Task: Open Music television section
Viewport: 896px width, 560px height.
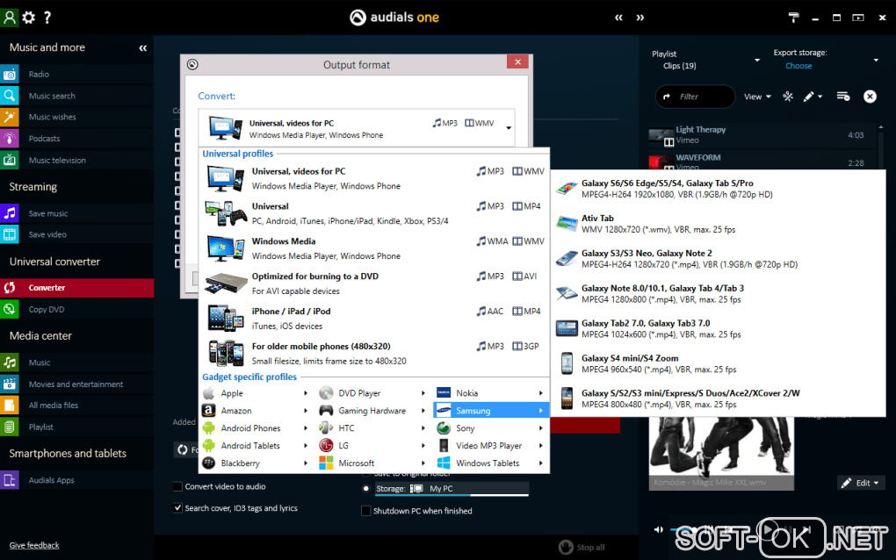Action: (x=76, y=161)
